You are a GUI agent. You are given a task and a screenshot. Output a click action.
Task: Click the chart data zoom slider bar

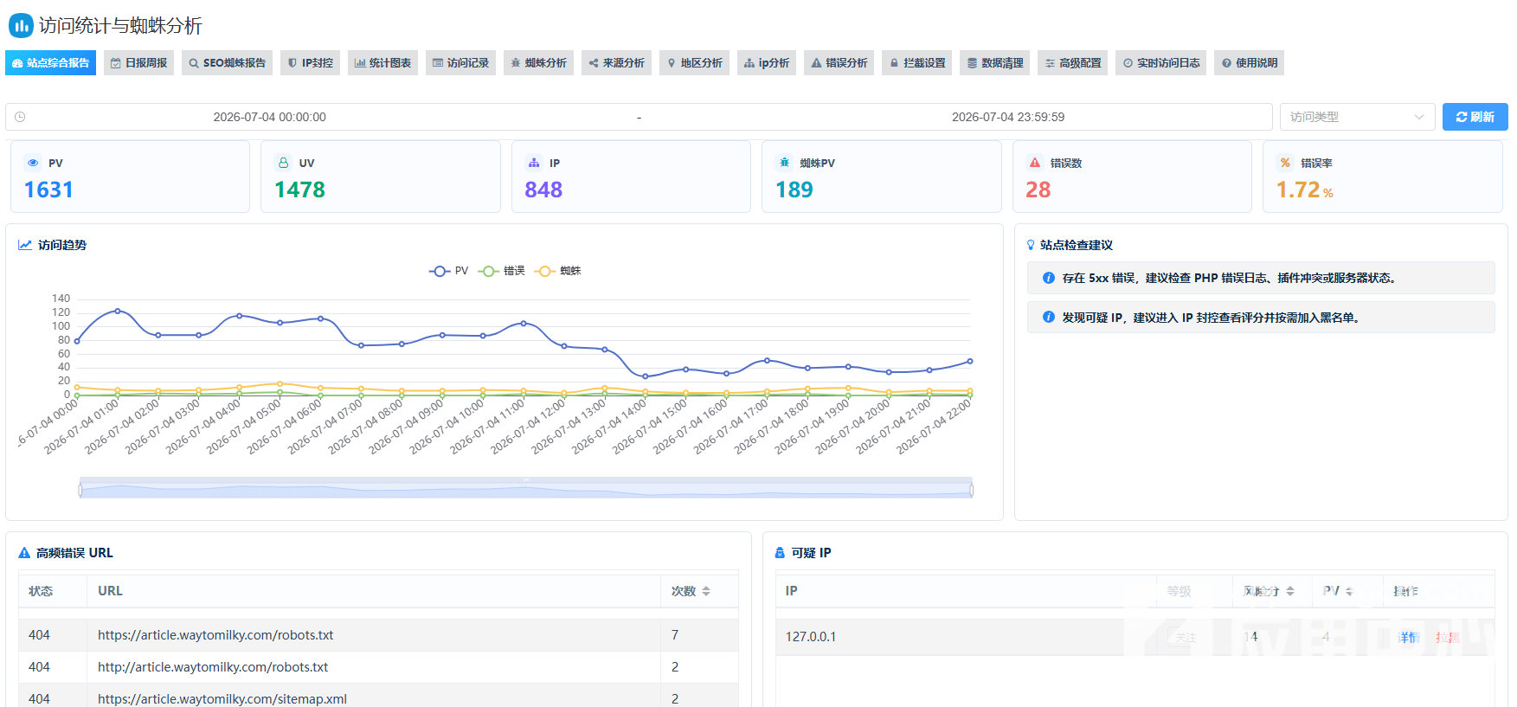click(x=526, y=489)
